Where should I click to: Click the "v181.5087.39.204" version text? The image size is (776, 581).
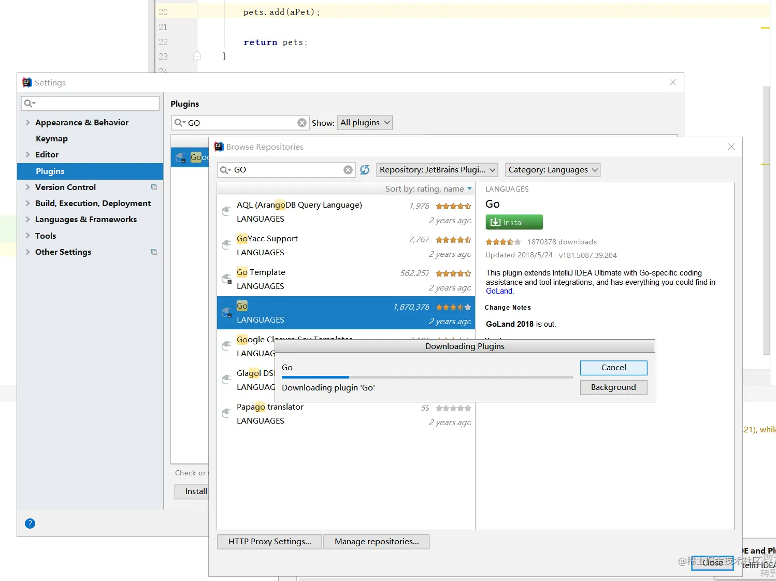coord(588,255)
